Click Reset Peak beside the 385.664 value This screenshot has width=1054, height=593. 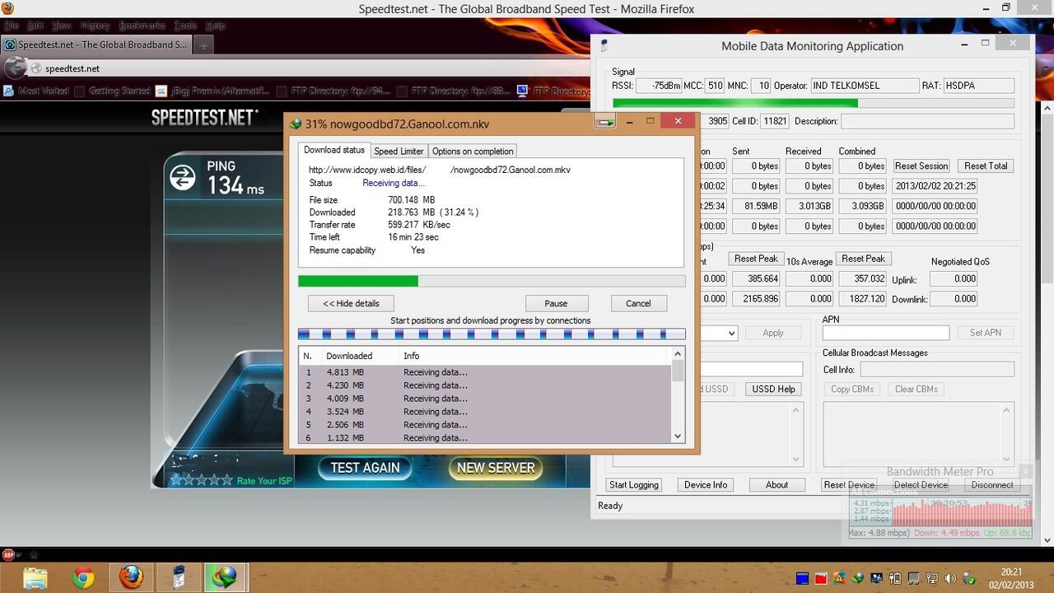[x=756, y=259]
